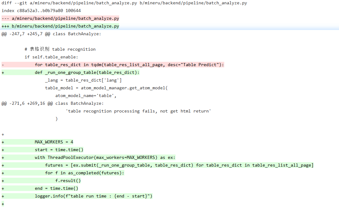This screenshot has width=339, height=208.
Task: Click the removed file line '--- a/mineru/backend/pipeline/batch_analyze.py'
Action: 60,18
